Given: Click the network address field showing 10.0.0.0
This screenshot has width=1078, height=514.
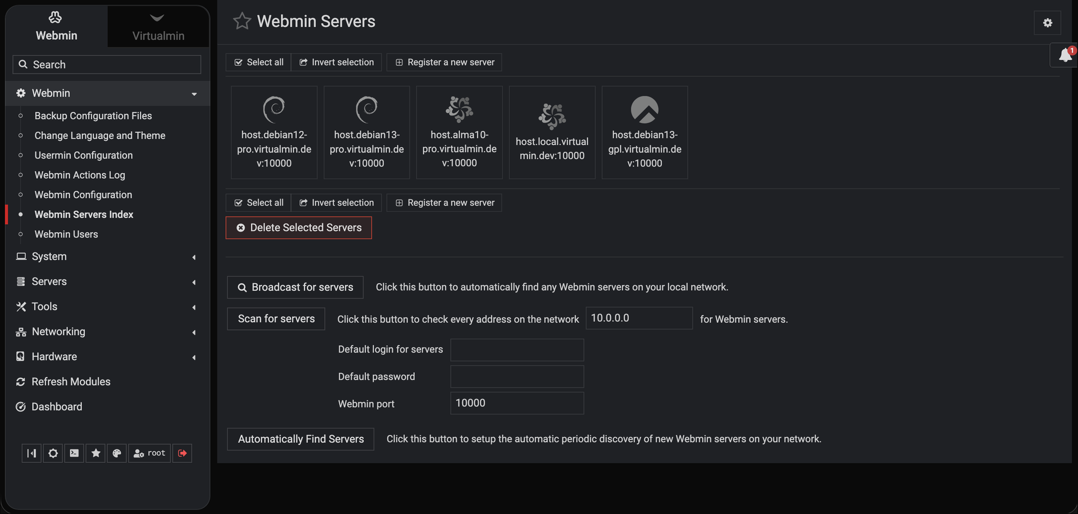Looking at the screenshot, I should (x=639, y=318).
